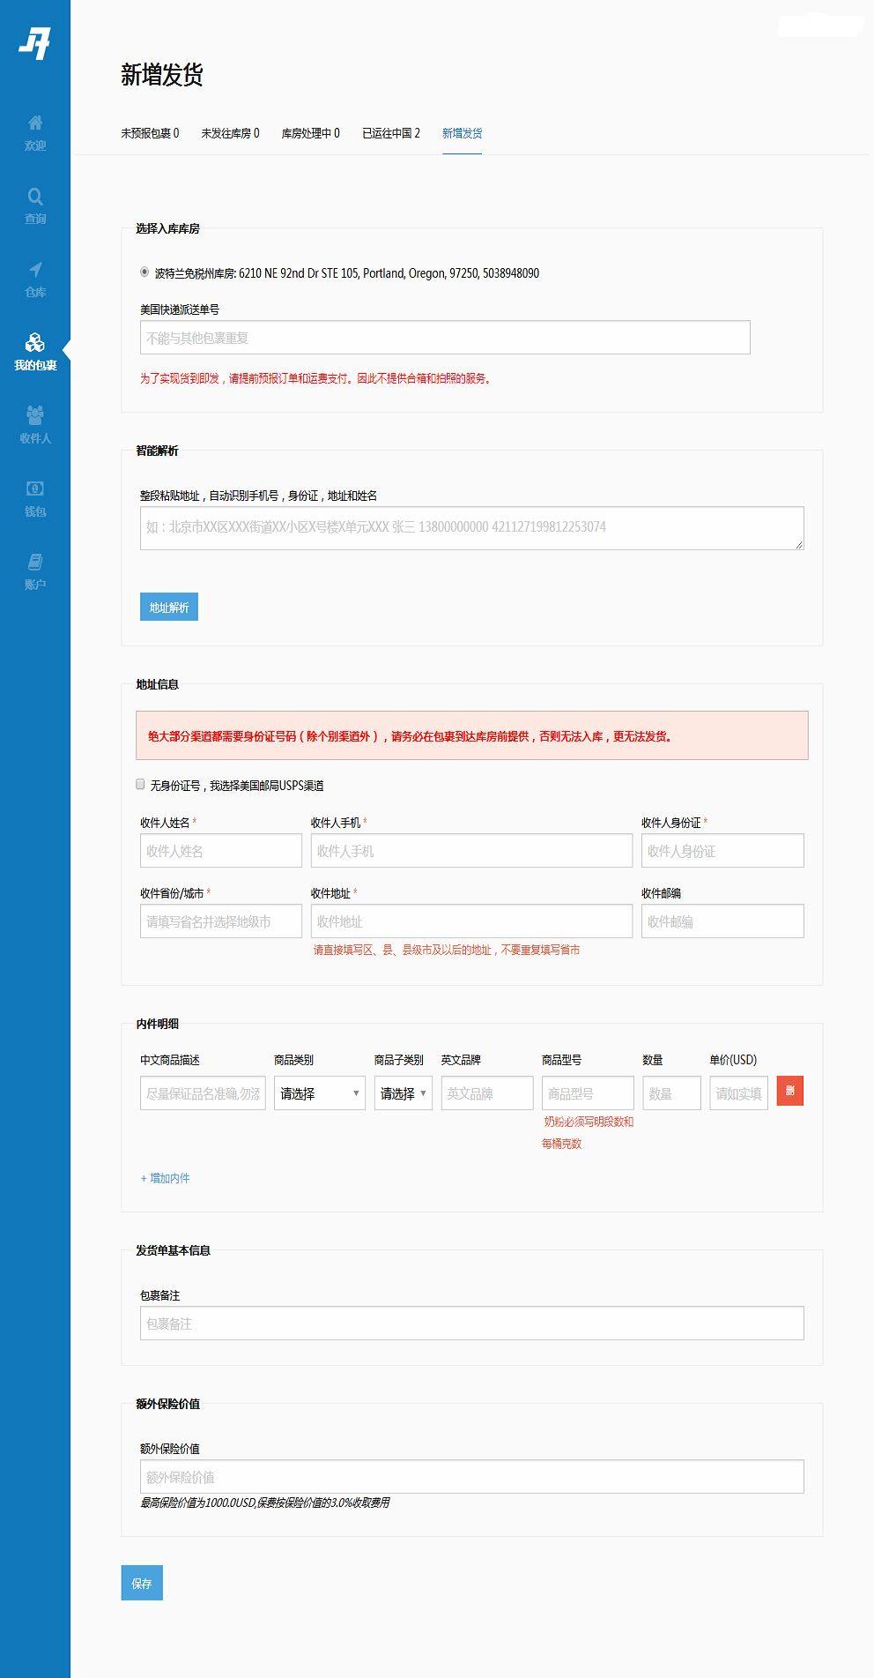Click the 地址解析 button
Image resolution: width=874 pixels, height=1678 pixels.
pyautogui.click(x=169, y=607)
